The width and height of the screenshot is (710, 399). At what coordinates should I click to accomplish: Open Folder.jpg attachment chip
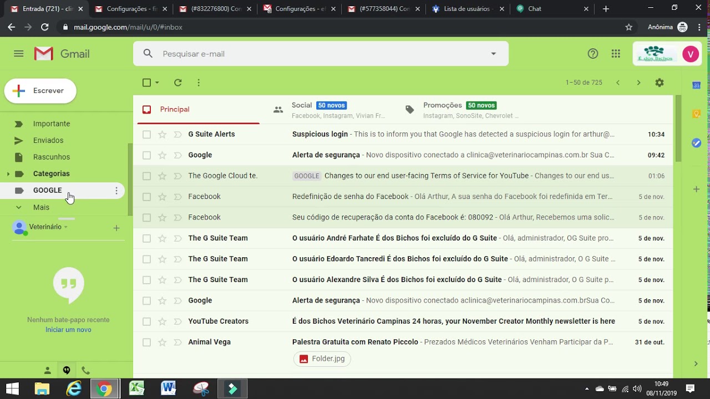[322, 359]
